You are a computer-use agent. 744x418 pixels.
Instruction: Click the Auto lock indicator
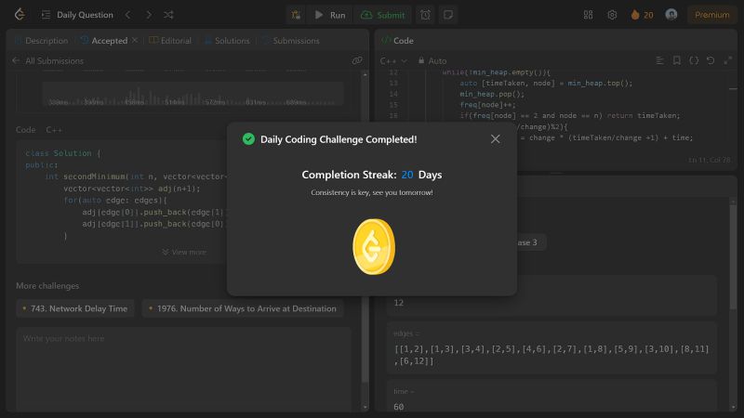[x=432, y=60]
